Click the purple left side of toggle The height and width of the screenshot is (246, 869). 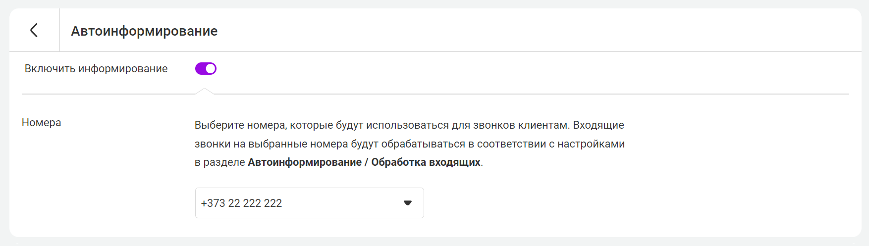[x=200, y=69]
